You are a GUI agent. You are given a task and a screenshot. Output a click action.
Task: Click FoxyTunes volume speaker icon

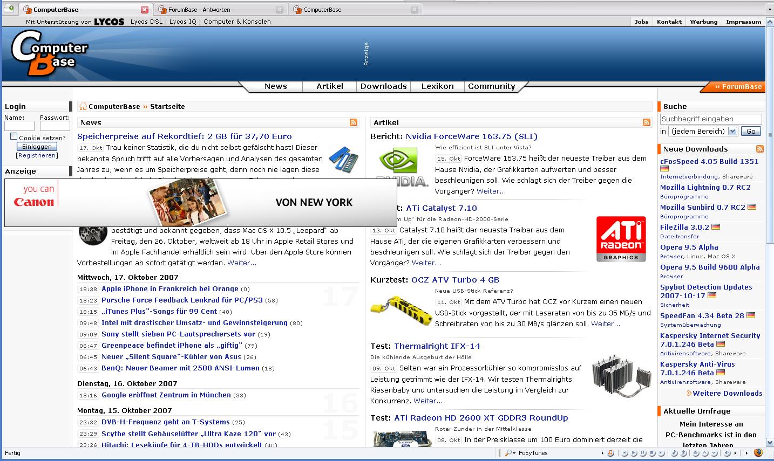tap(727, 453)
